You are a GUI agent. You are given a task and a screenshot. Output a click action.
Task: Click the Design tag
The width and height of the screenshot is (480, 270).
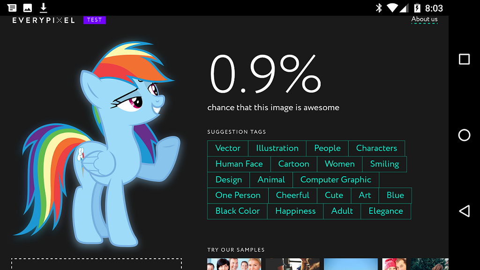[x=229, y=180]
